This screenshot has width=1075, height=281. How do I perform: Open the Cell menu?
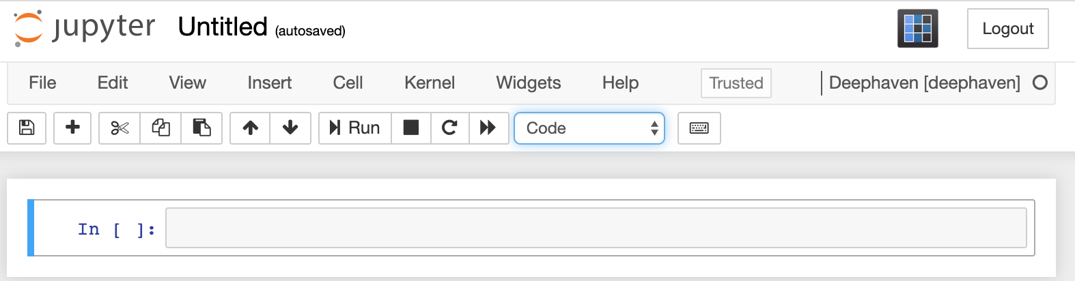(348, 83)
